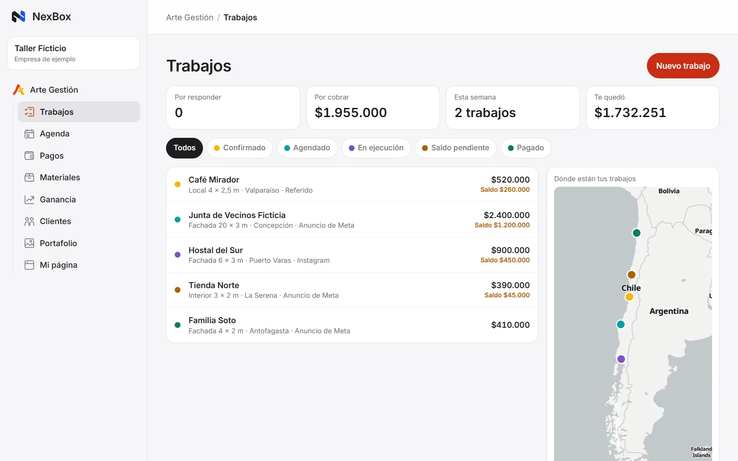
Task: Create a job with Nuevo trabajo
Action: tap(683, 66)
